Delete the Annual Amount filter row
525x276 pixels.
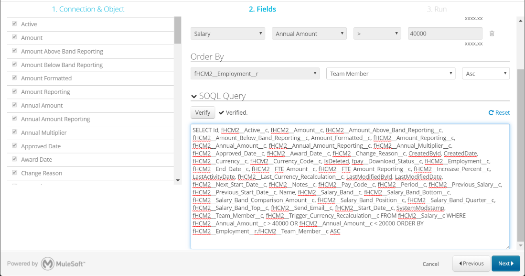coord(492,33)
